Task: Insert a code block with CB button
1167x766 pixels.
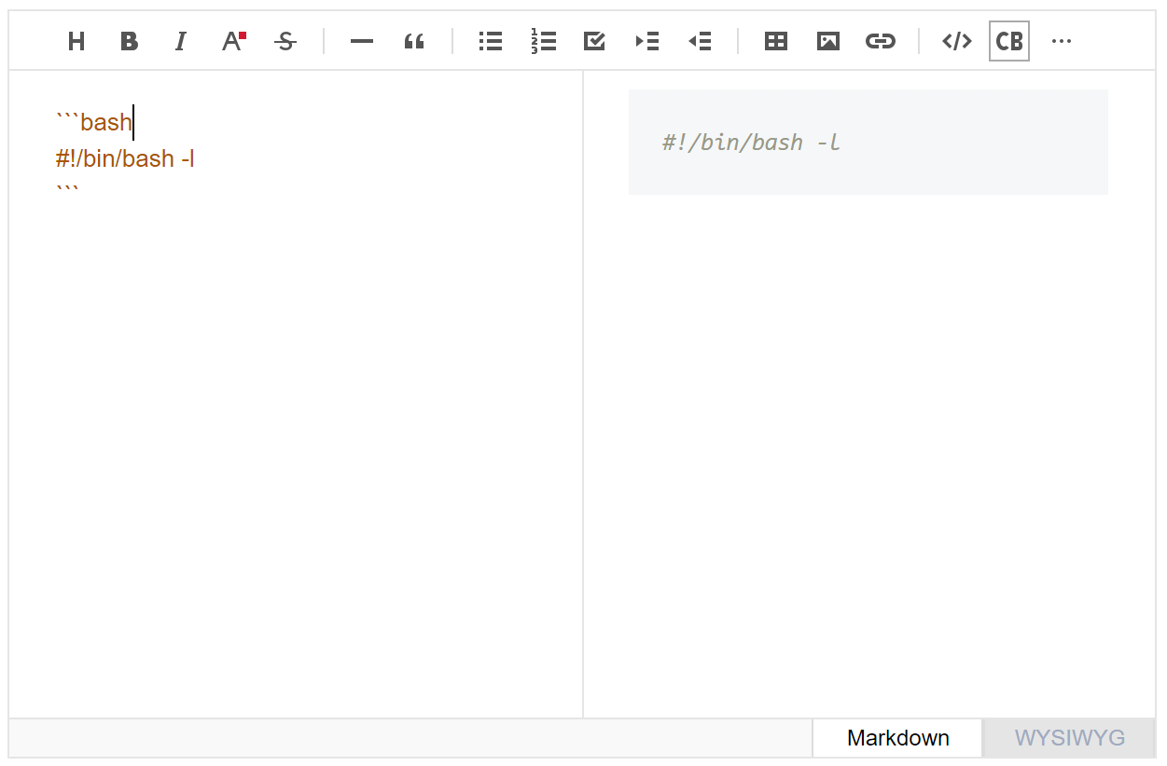Action: (x=1009, y=41)
